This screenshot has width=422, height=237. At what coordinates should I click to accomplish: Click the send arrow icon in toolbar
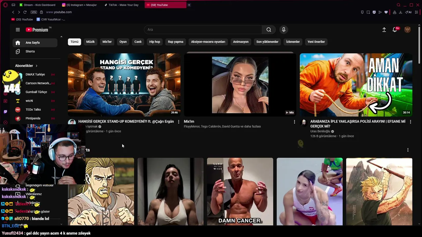[380, 12]
